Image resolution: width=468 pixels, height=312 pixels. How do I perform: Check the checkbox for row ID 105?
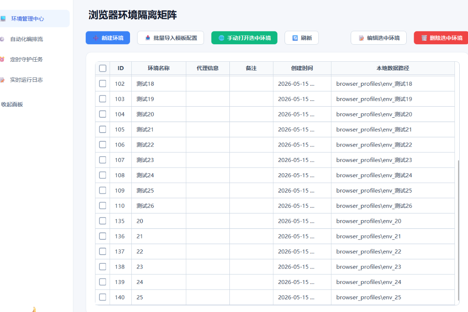click(x=103, y=129)
